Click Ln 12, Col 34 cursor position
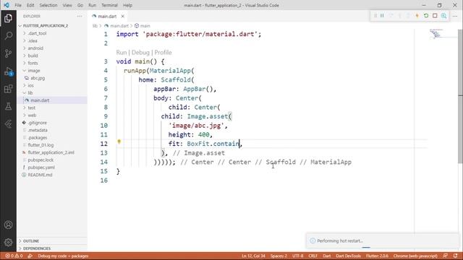Screen dimensions: 463x260 click(253, 256)
